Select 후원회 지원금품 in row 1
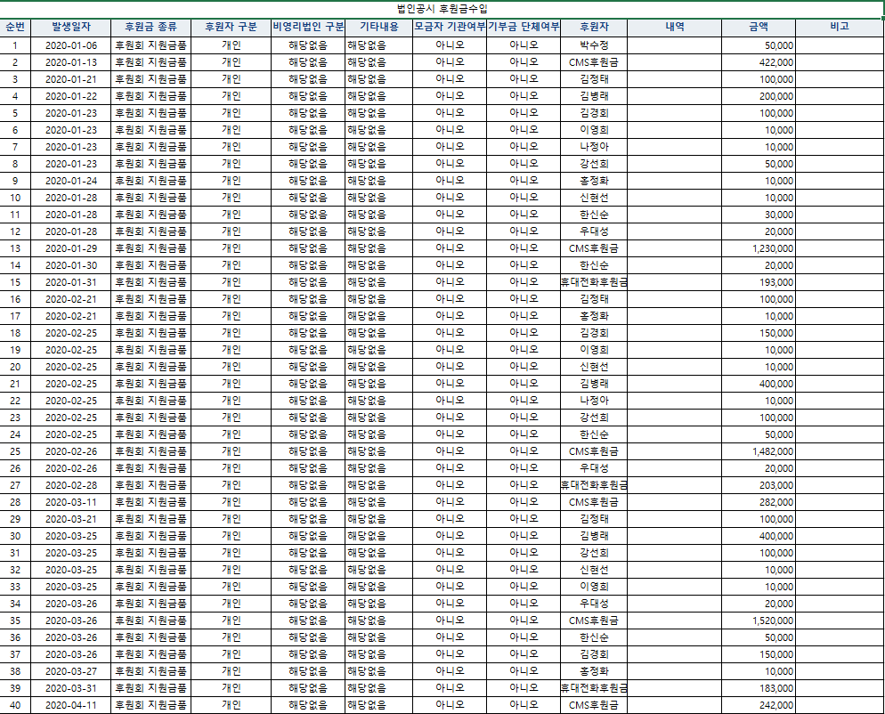Viewport: 885px width, 714px height. (150, 45)
